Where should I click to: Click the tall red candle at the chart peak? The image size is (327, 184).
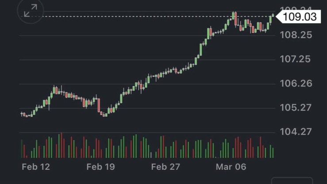(x=235, y=19)
